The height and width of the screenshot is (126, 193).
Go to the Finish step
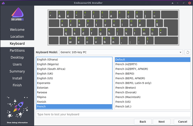[x=17, y=85]
